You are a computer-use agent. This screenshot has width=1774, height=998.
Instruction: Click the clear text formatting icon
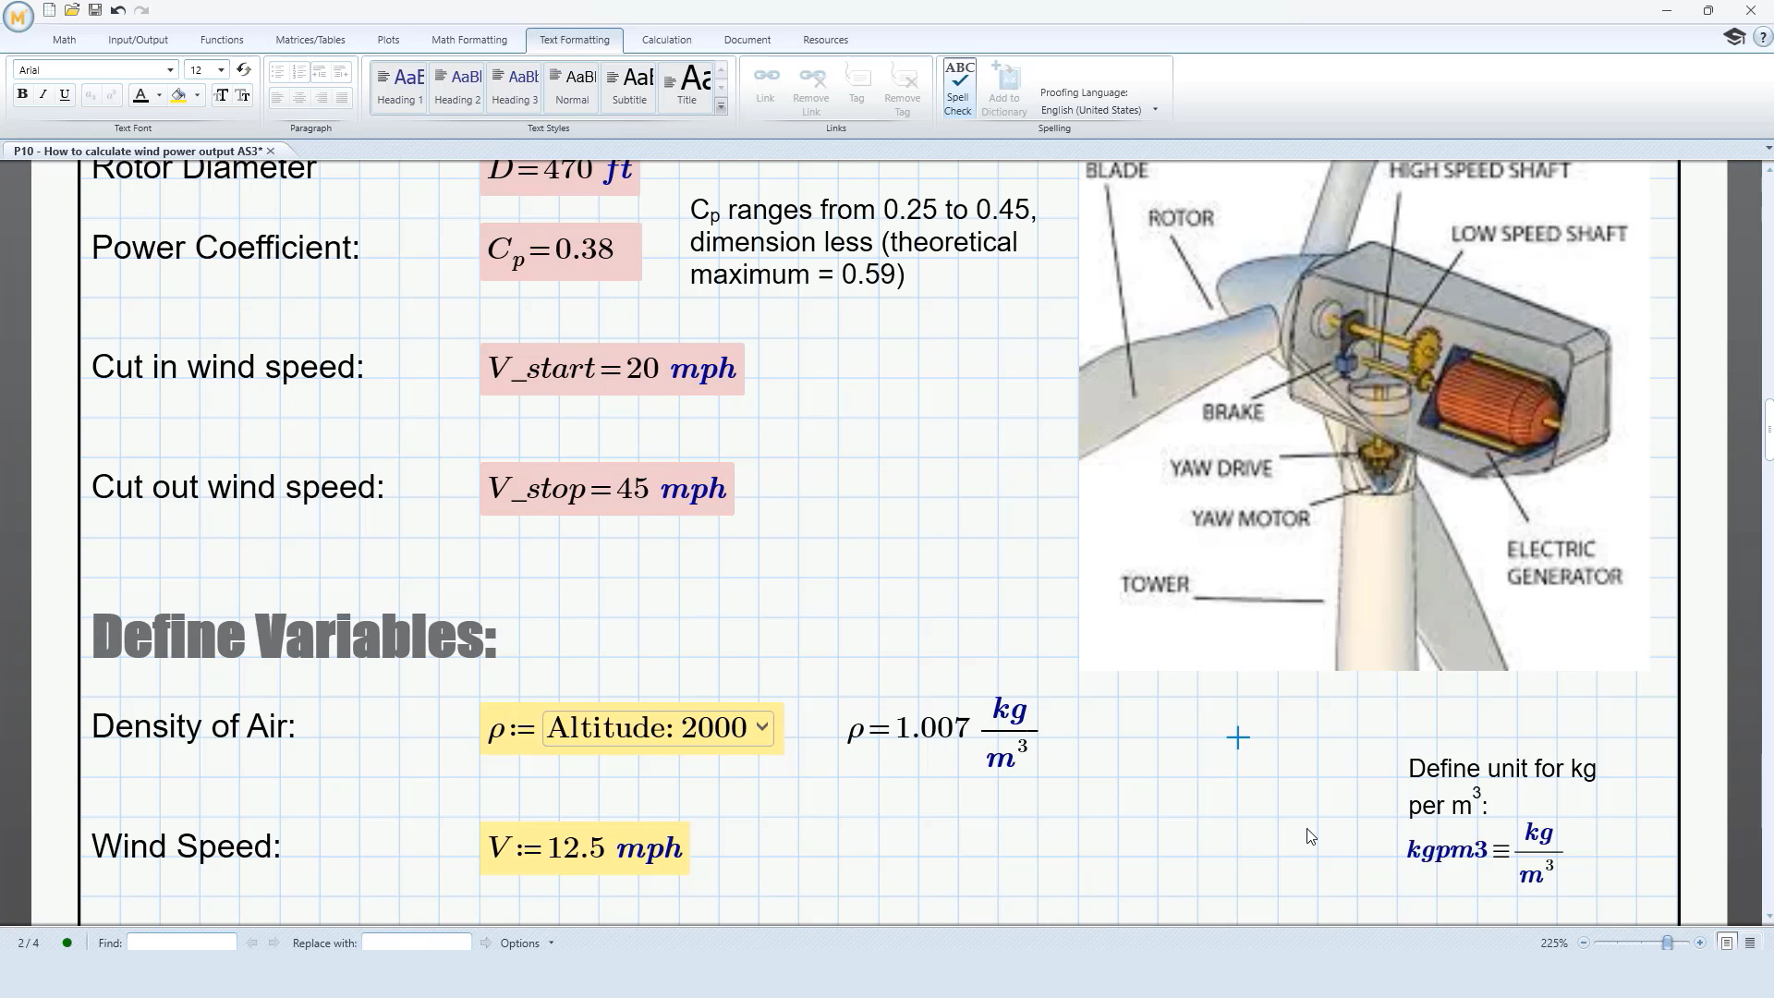pyautogui.click(x=244, y=70)
